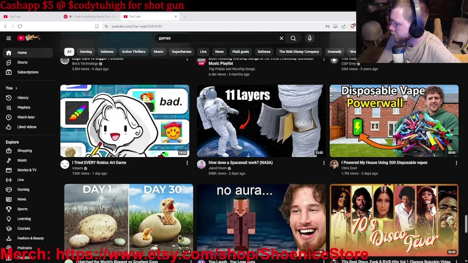Play the Disposable Vape Powerwall thumbnail
This screenshot has height=263, width=468.
click(394, 121)
